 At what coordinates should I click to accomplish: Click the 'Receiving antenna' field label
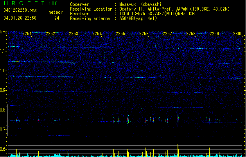[x=90, y=18]
